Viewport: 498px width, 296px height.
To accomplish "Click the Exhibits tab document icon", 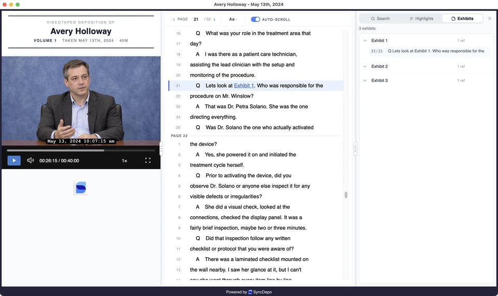I will 453,19.
